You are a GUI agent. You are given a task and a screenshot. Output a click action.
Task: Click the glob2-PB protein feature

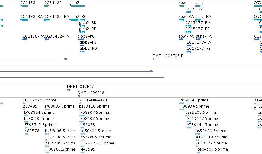82,45
